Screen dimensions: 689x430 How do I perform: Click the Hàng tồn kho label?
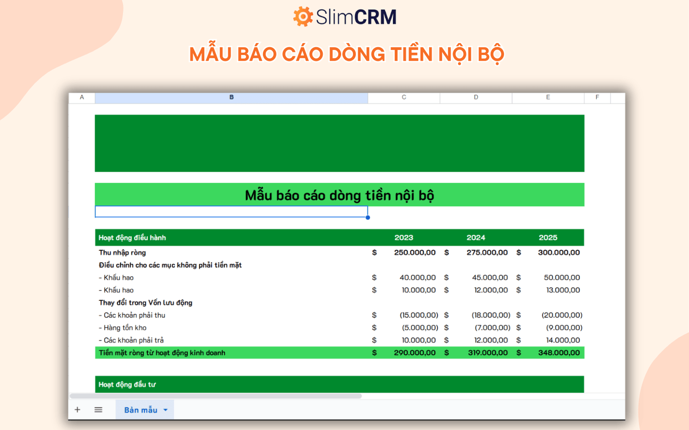click(x=123, y=328)
